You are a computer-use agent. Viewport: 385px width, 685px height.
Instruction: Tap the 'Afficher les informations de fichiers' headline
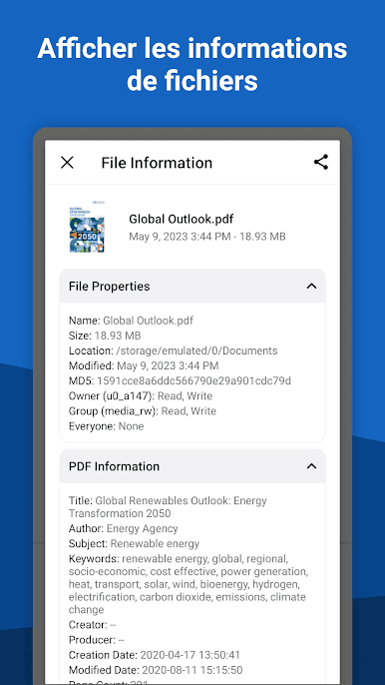point(192,64)
